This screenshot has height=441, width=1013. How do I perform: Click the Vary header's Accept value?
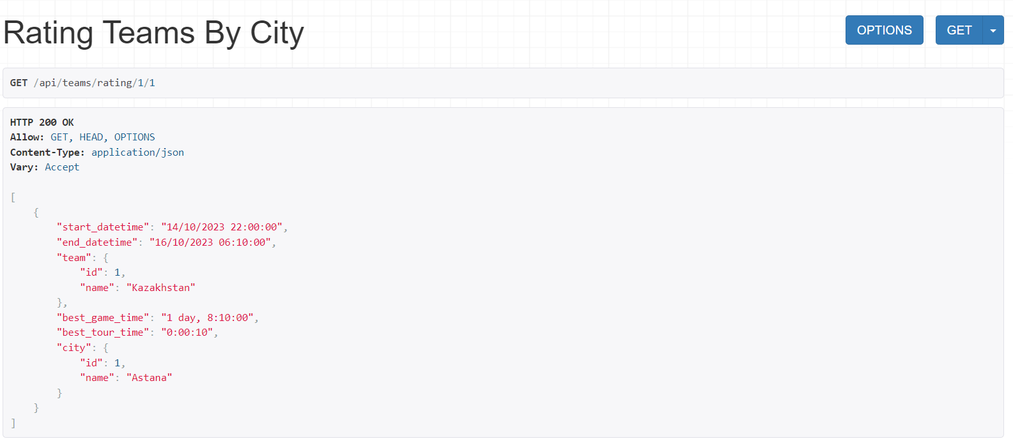(x=62, y=167)
